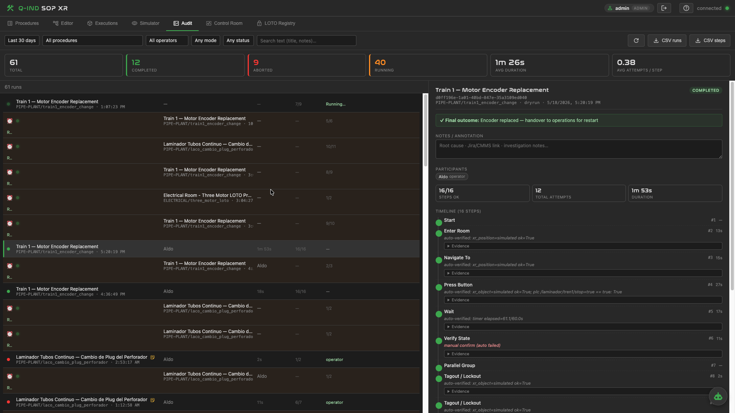Select the 2:53:17 AM Laminador Tubos run
Viewport: 735px width, 413px height.
pos(211,359)
